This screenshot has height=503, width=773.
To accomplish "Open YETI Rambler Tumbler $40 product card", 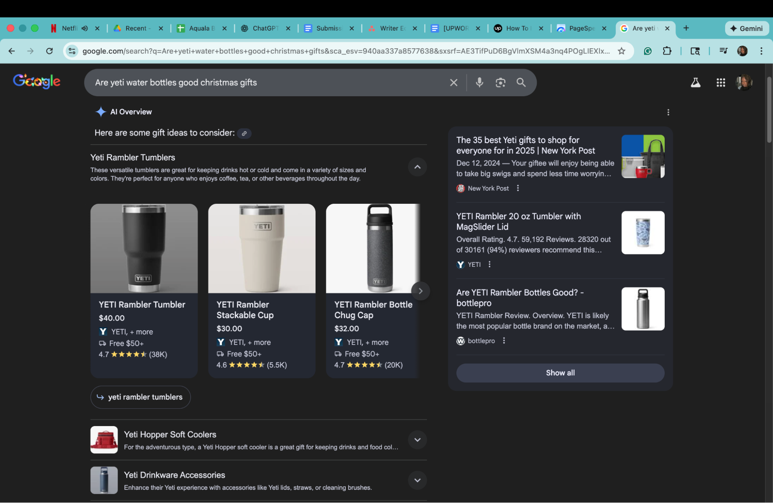I will [144, 291].
